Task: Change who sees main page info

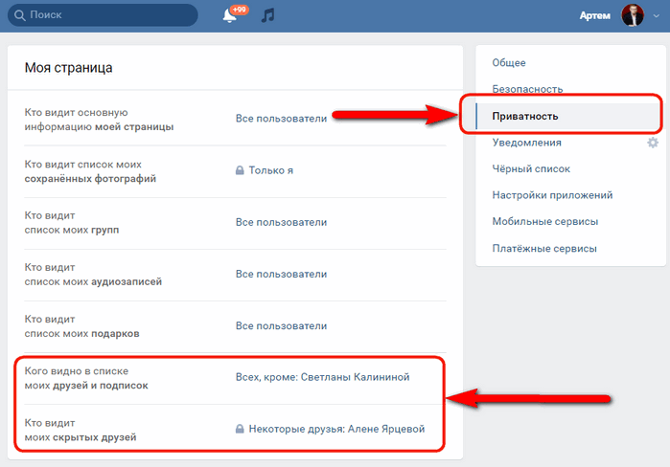Action: pyautogui.click(x=281, y=119)
